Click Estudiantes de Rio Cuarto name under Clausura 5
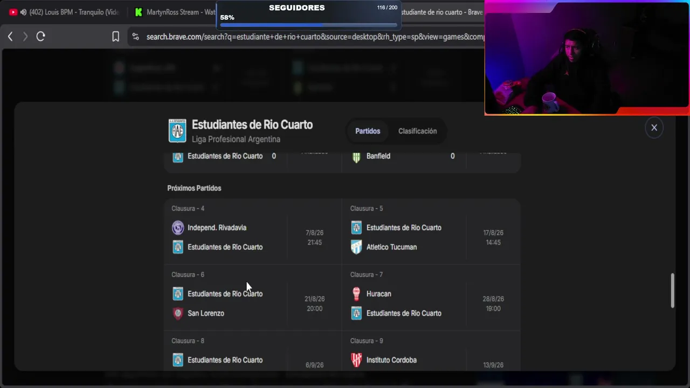Viewport: 690px width, 388px height. tap(404, 227)
